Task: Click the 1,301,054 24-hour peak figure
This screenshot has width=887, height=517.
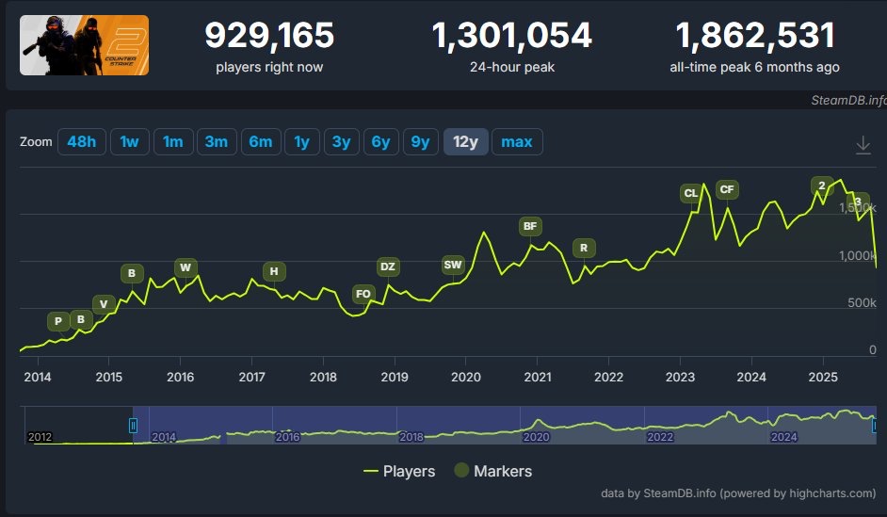Action: point(512,35)
